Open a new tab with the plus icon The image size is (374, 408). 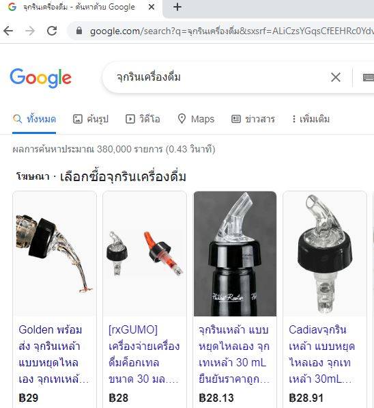pos(177,7)
